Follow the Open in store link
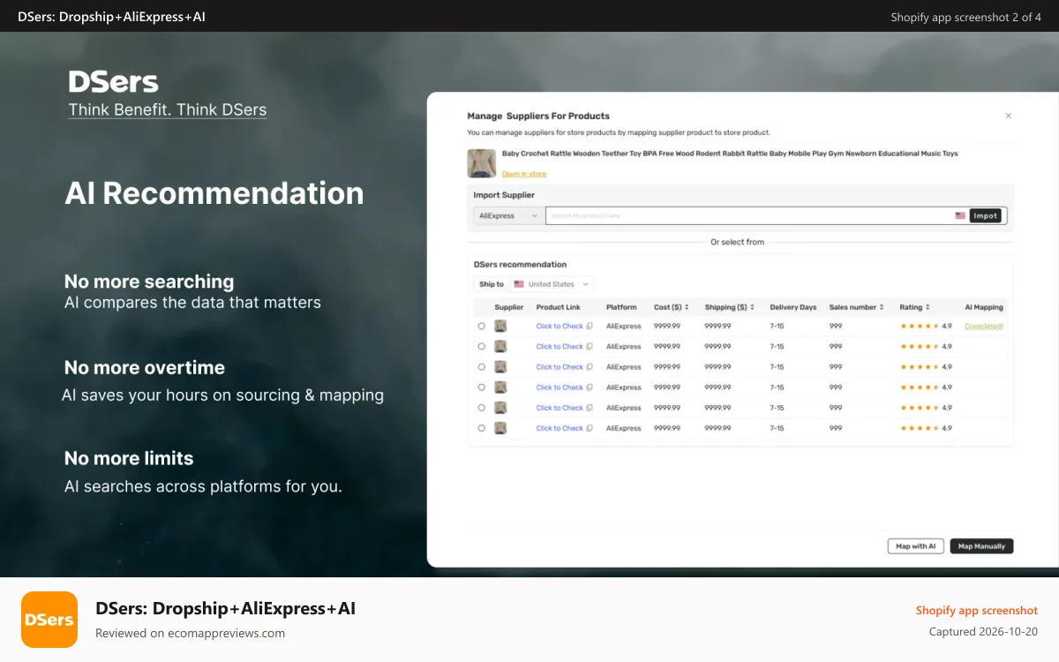The image size is (1059, 662). 524,174
